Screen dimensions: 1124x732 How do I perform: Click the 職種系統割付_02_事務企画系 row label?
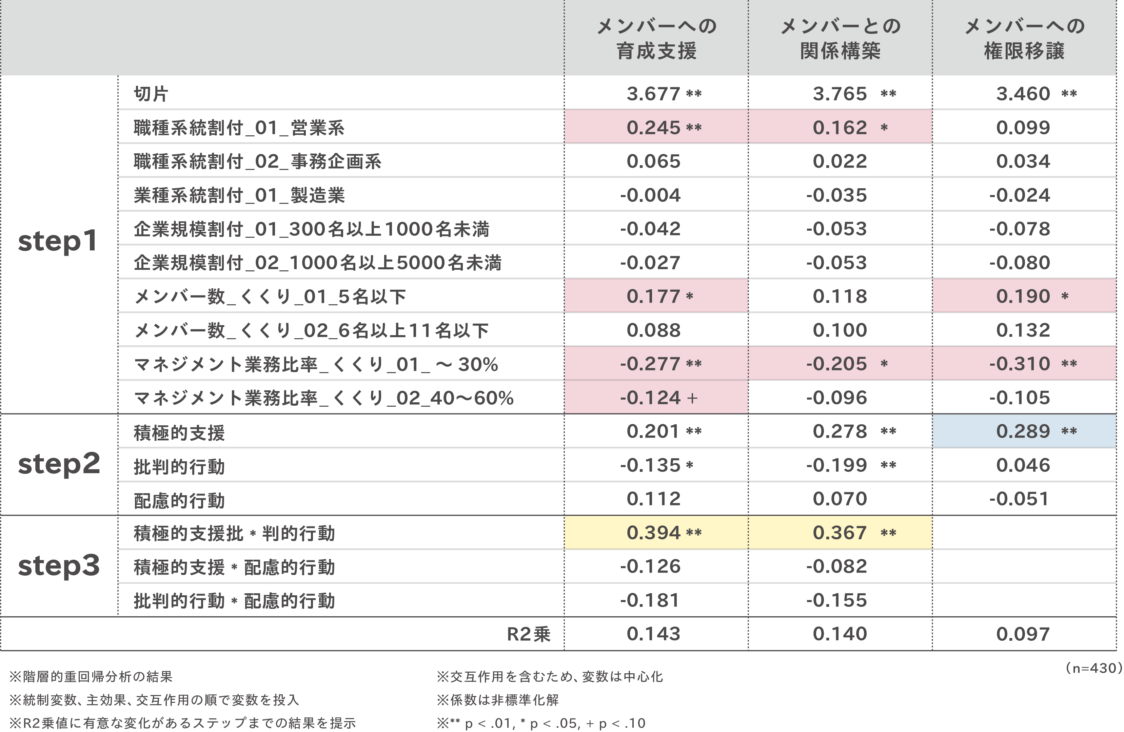(x=257, y=161)
